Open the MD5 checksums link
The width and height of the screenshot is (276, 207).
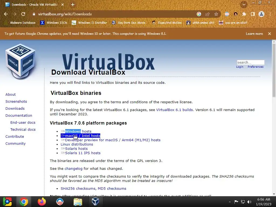(112, 188)
